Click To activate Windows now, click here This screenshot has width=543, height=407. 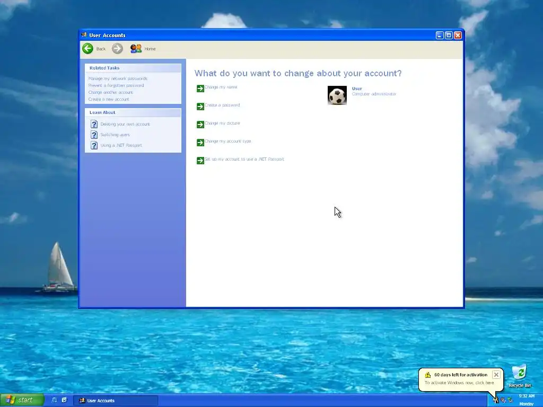pos(459,383)
